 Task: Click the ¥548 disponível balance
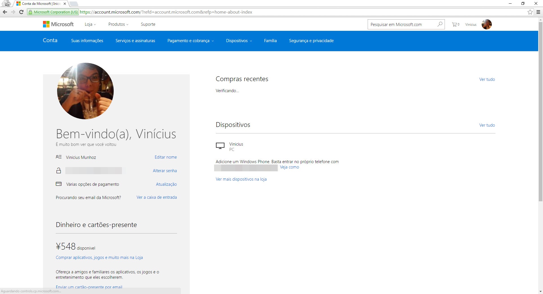coord(76,247)
